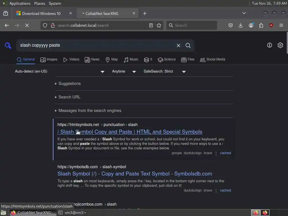Click the page vertical scrollbar
This screenshot has width=288, height=216.
pos(287,43)
